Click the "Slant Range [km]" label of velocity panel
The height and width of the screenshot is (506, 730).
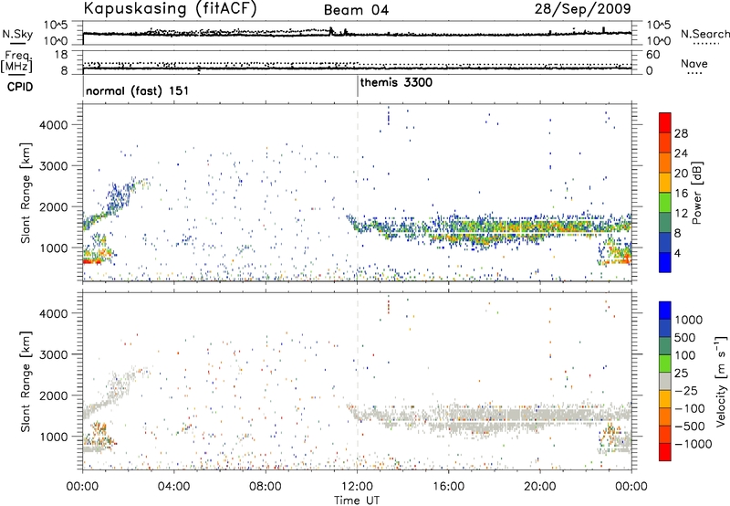pos(26,381)
